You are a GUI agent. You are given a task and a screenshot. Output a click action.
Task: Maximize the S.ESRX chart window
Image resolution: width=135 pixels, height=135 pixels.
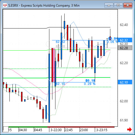pyautogui.click(x=118, y=5)
